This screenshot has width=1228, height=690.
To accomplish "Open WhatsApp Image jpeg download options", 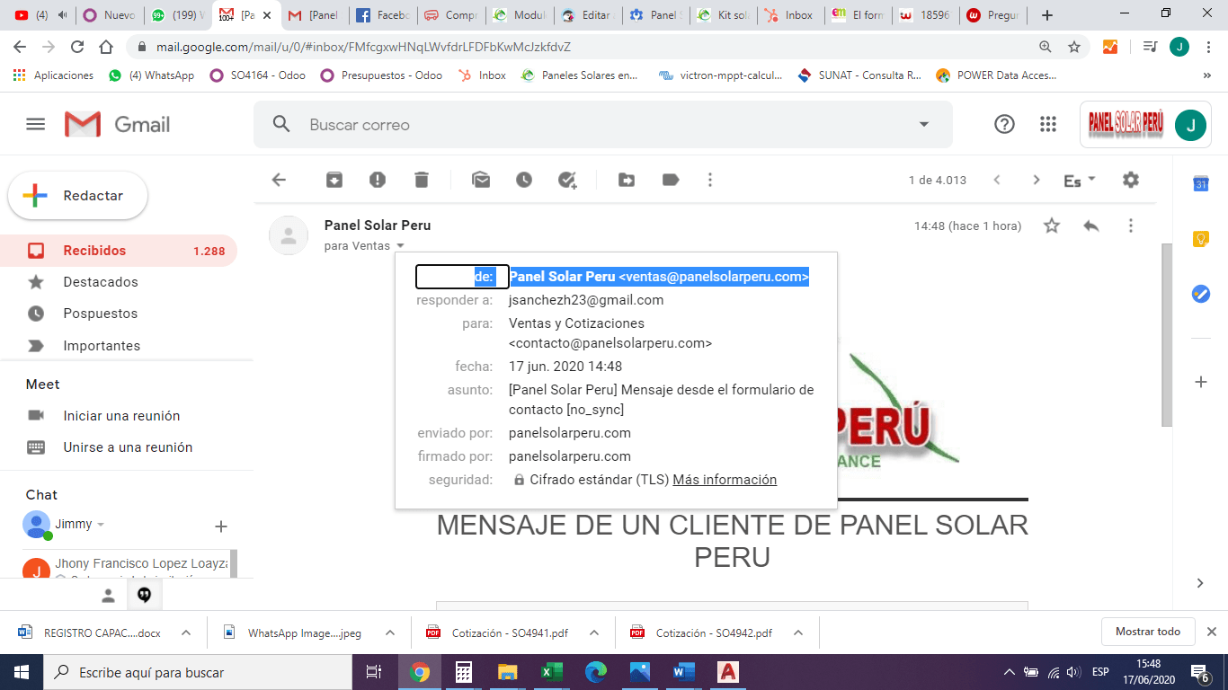I will click(390, 632).
